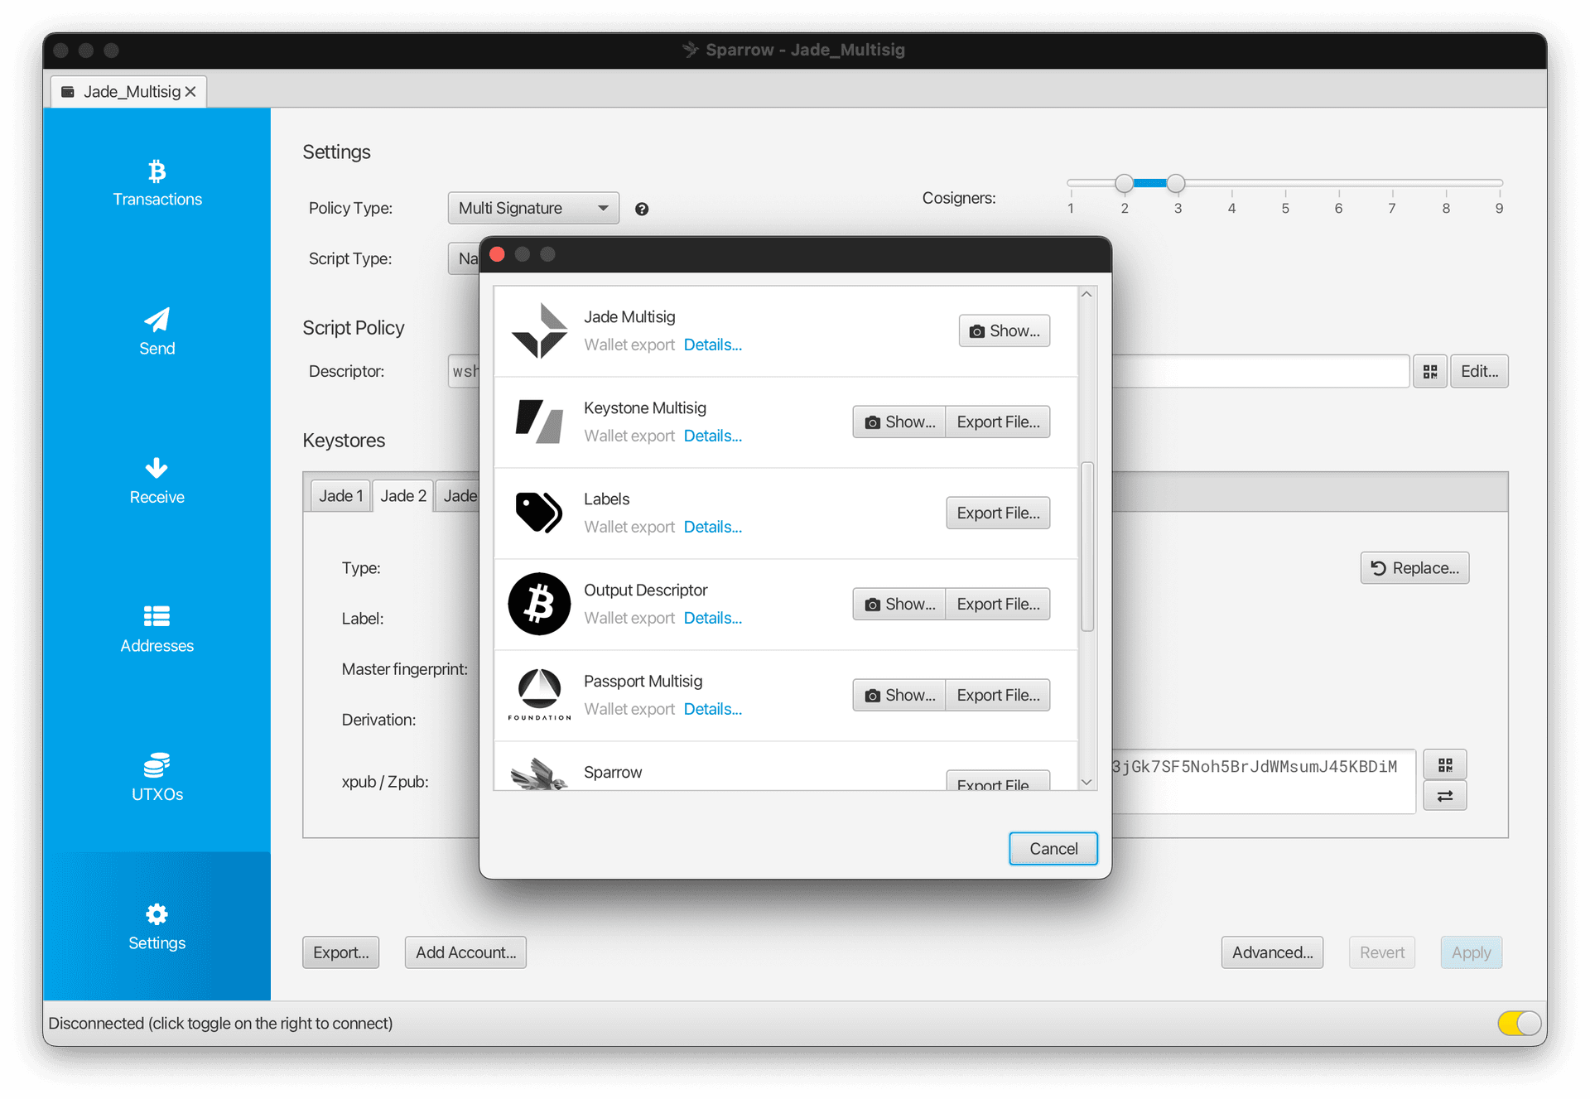Export Sparrow wallet to file

998,780
